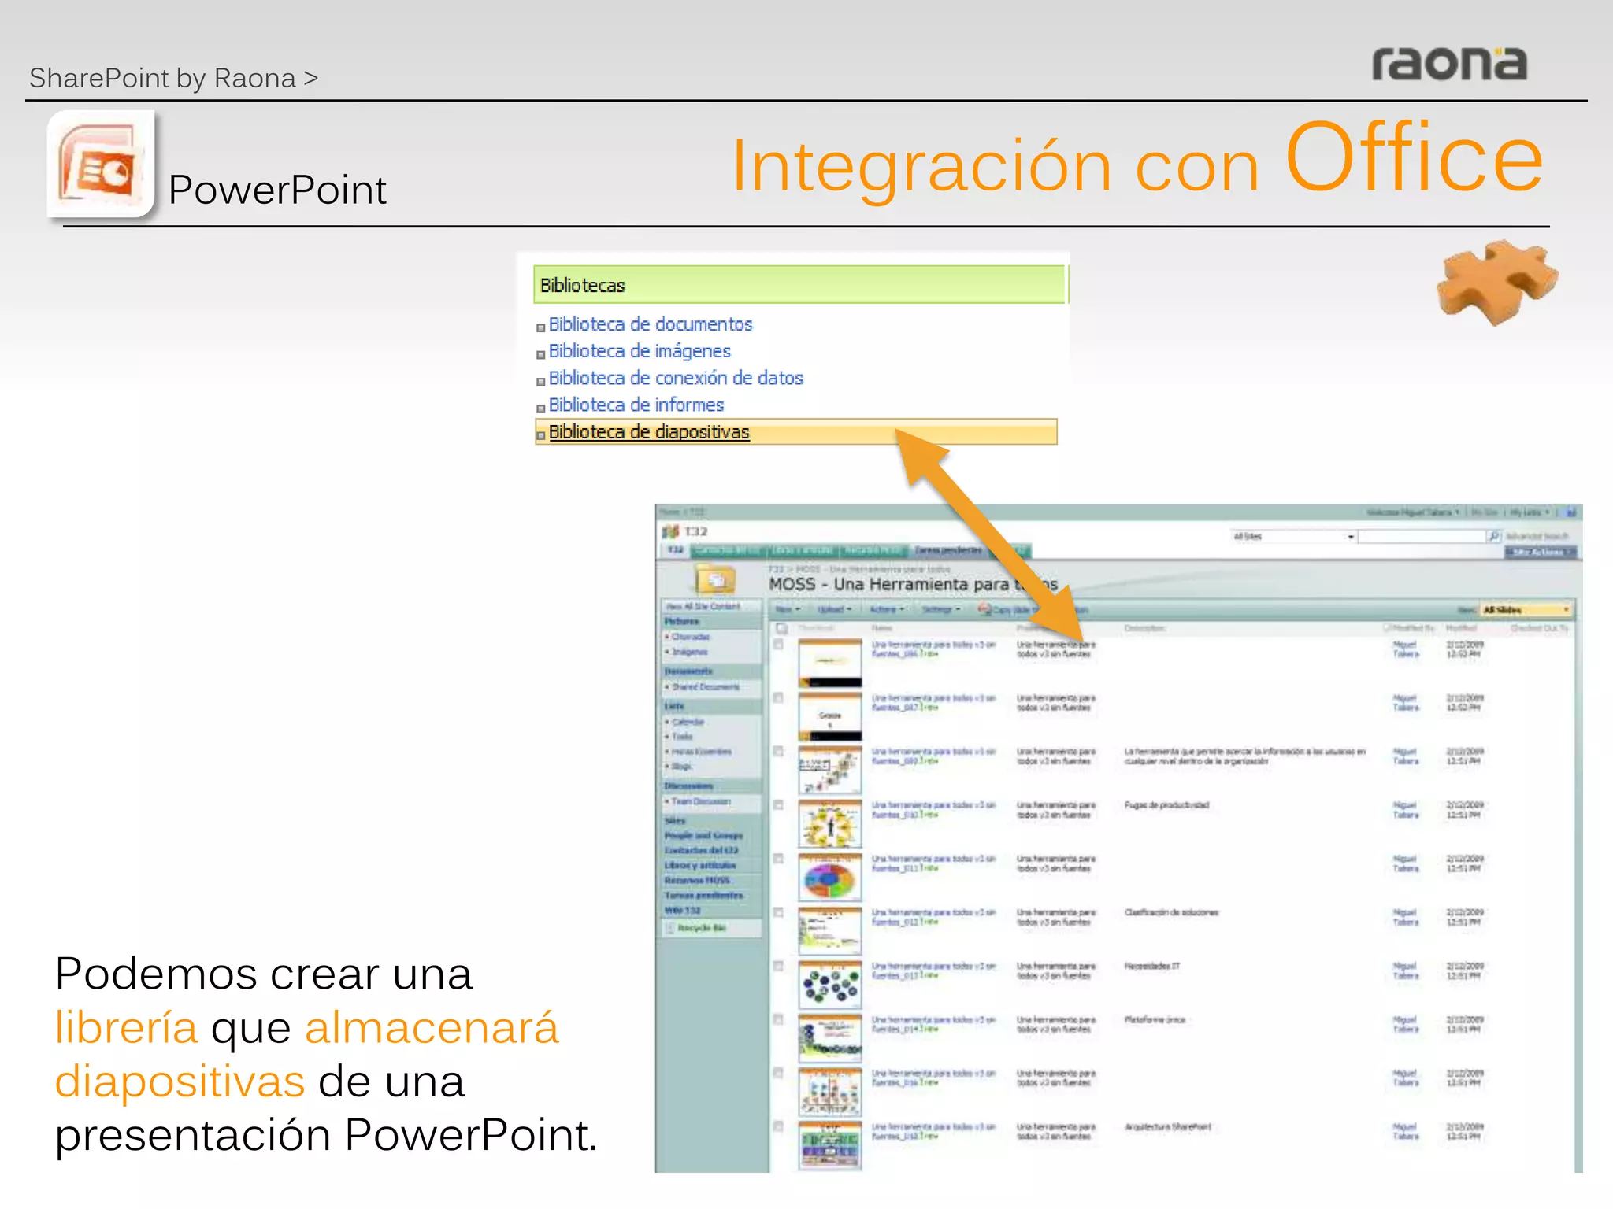
Task: Check the Plataforma única row checkbox
Action: point(779,1019)
